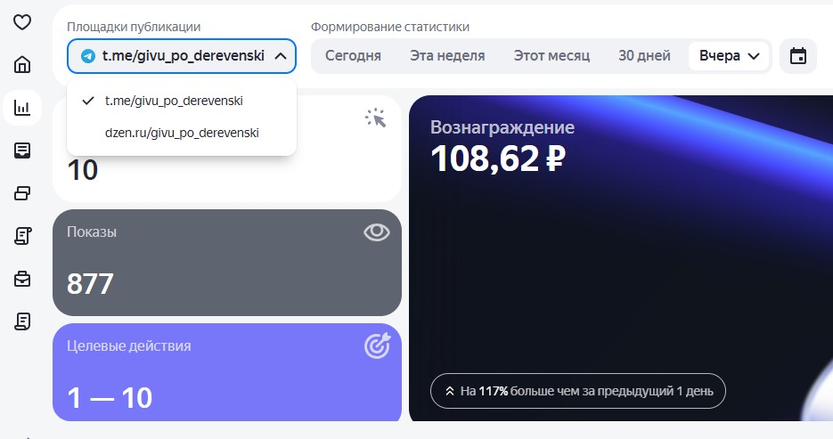This screenshot has height=439, width=833.
Task: Choose dzen.ru/givu_po_derevenski option
Action: (182, 133)
